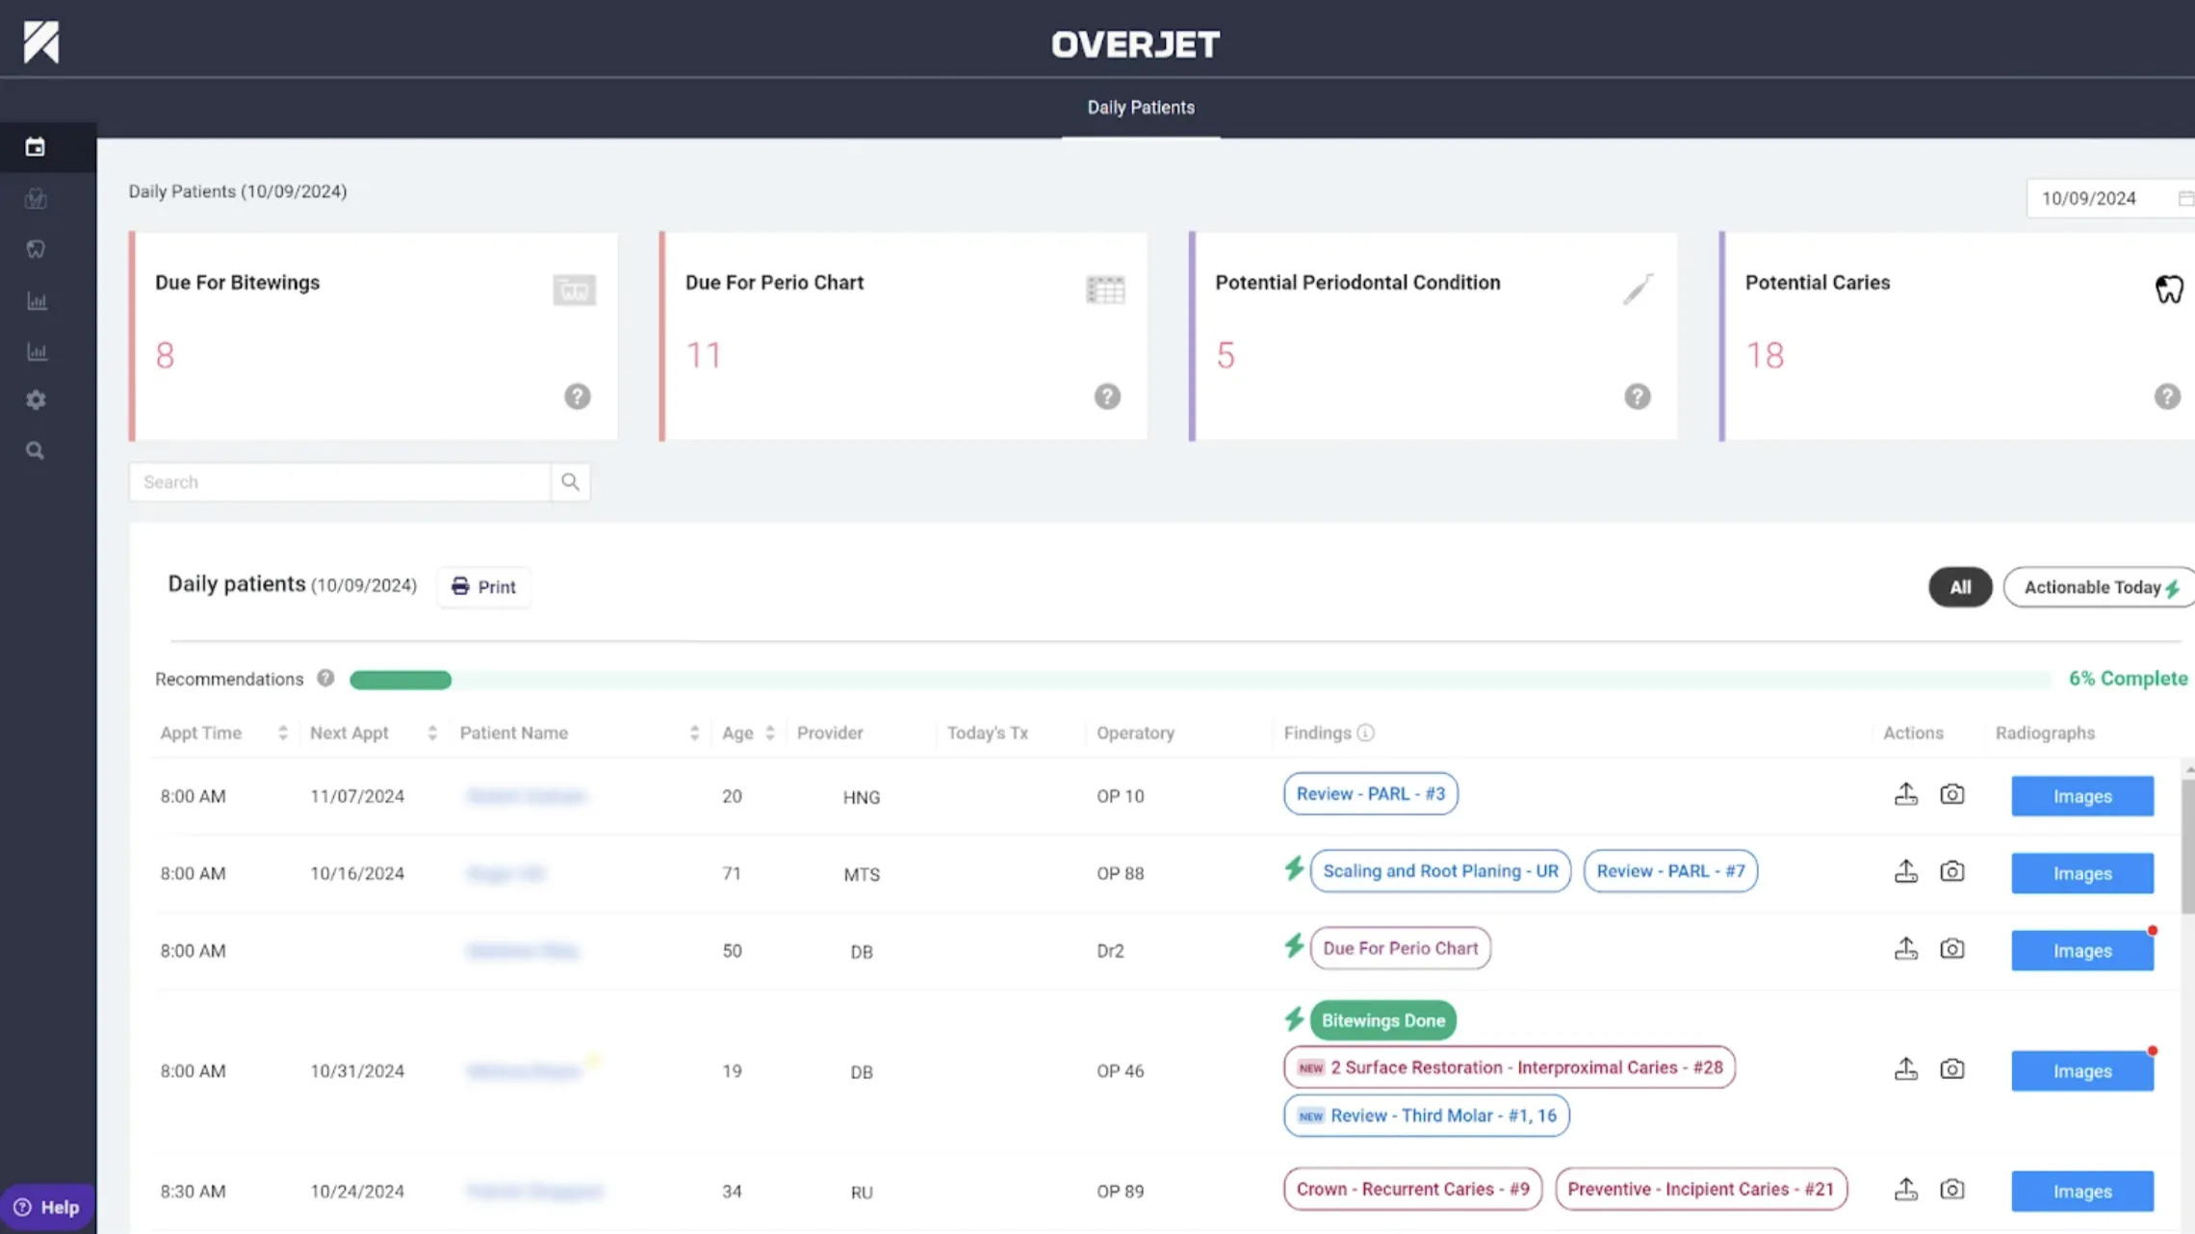Click the magnifier button beside the Search field
The height and width of the screenshot is (1234, 2195).
(x=570, y=481)
